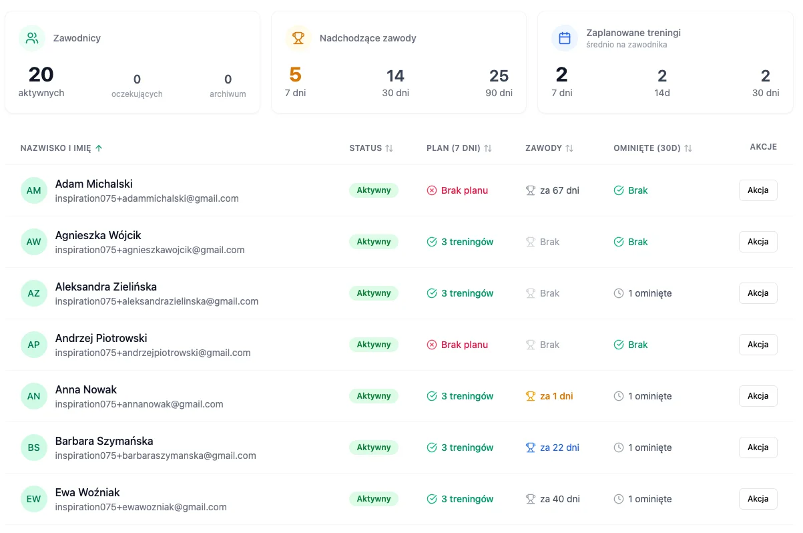The height and width of the screenshot is (533, 803).
Task: Click the calendar icon for Zaplanowane treningi
Action: pos(564,38)
